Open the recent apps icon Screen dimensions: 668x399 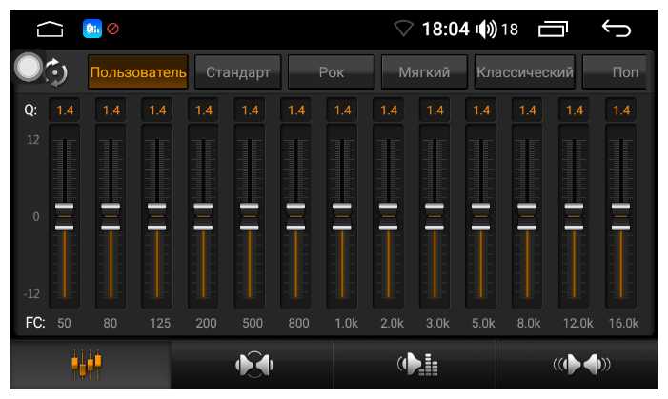[553, 29]
